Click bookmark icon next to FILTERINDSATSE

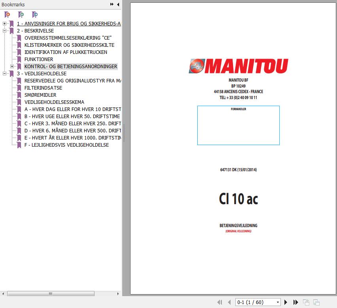[19, 88]
